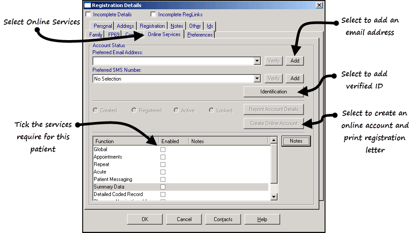Viewport: 413px width, 233px height.
Task: Open the Family tab
Action: coord(95,34)
